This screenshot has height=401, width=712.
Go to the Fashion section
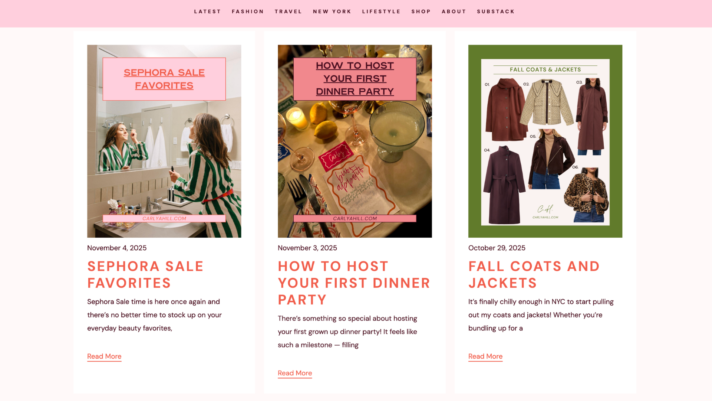pos(248,12)
